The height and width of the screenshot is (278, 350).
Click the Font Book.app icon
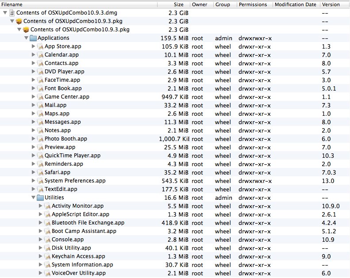point(40,88)
